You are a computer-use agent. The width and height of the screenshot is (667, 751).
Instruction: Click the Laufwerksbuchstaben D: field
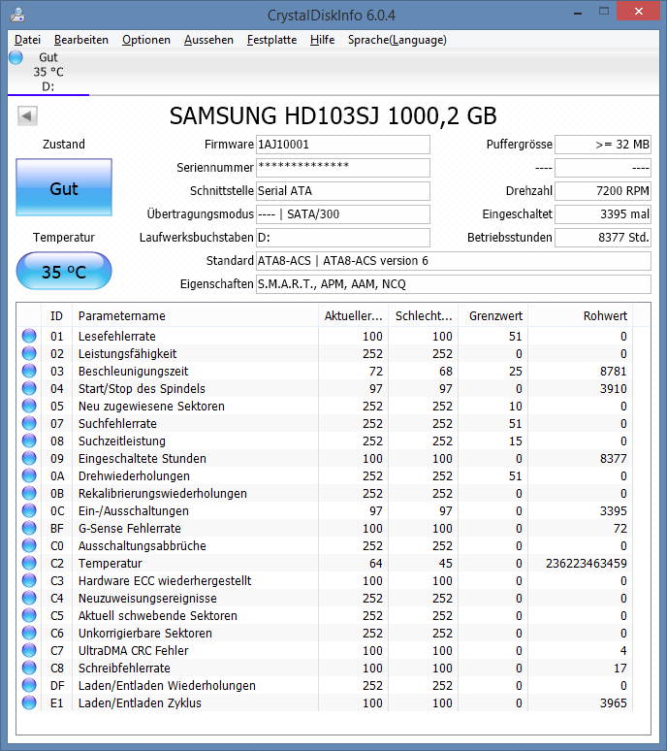tap(343, 238)
